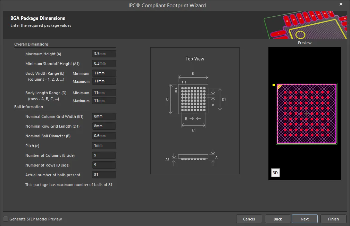Enable Generate STEP Model Preview checkbox

coord(6,219)
